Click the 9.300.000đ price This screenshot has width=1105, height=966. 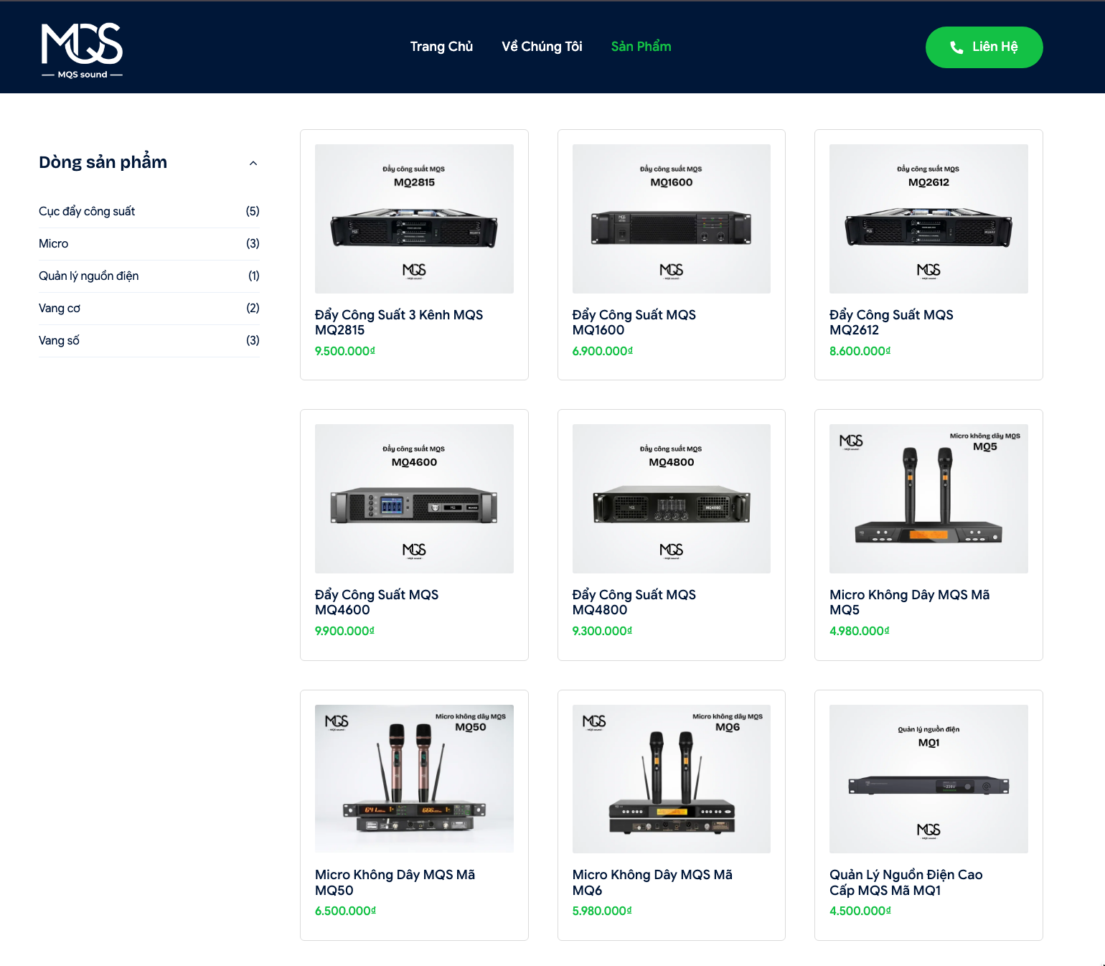coord(603,631)
